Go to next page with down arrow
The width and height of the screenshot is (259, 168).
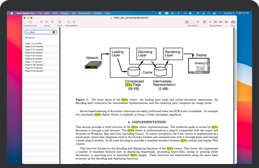click(x=74, y=22)
